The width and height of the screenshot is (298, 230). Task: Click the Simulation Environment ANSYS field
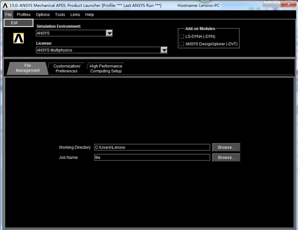click(71, 33)
